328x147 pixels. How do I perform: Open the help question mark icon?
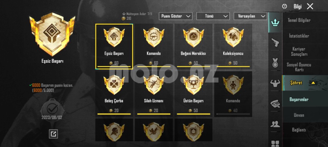coord(284,6)
